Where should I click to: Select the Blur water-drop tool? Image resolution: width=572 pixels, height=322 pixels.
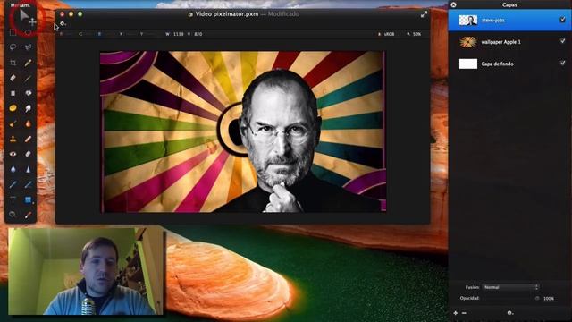13,169
